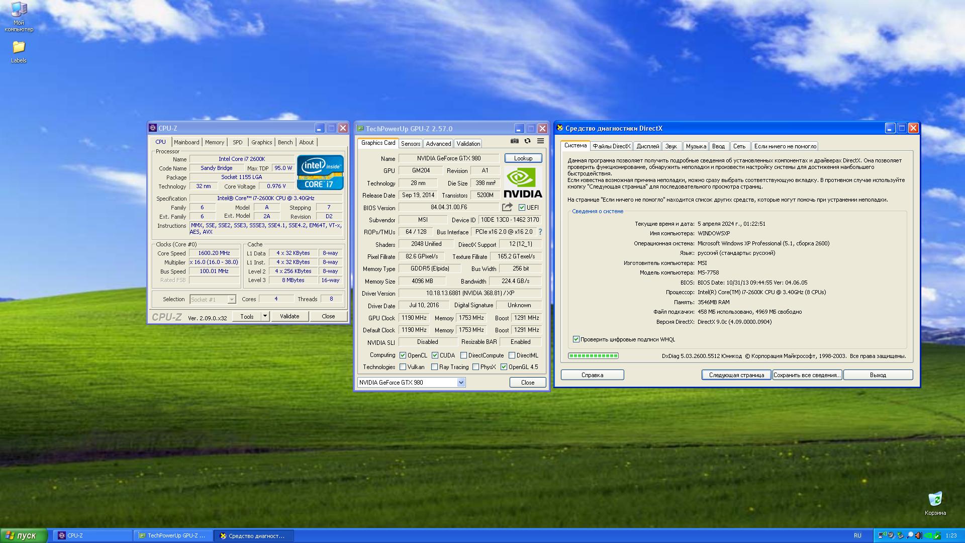Click the bus interface question mark icon
The image size is (965, 543).
coord(540,232)
